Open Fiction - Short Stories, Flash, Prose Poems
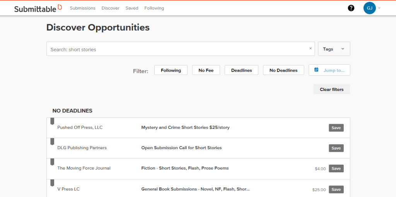396x197 pixels. (x=185, y=168)
